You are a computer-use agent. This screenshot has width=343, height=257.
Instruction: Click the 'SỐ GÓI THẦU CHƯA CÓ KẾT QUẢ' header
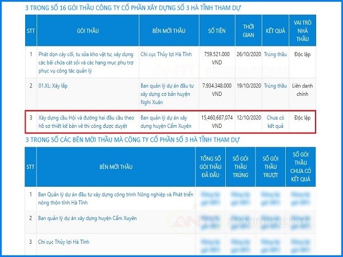pyautogui.click(x=301, y=167)
